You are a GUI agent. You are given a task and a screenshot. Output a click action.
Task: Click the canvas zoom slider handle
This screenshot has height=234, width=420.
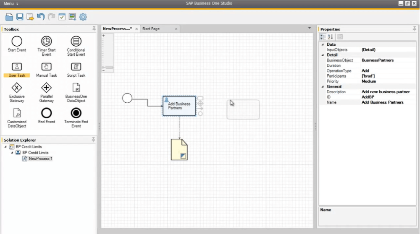tap(109, 67)
